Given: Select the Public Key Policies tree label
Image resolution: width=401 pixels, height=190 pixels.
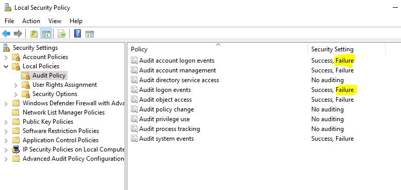Looking at the screenshot, I should 48,122.
